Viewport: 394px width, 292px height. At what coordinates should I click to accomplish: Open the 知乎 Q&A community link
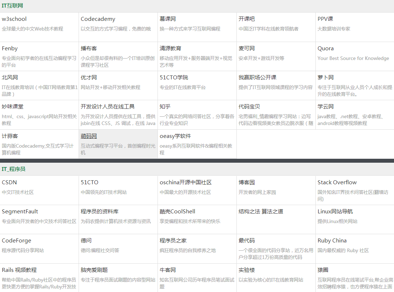163,106
